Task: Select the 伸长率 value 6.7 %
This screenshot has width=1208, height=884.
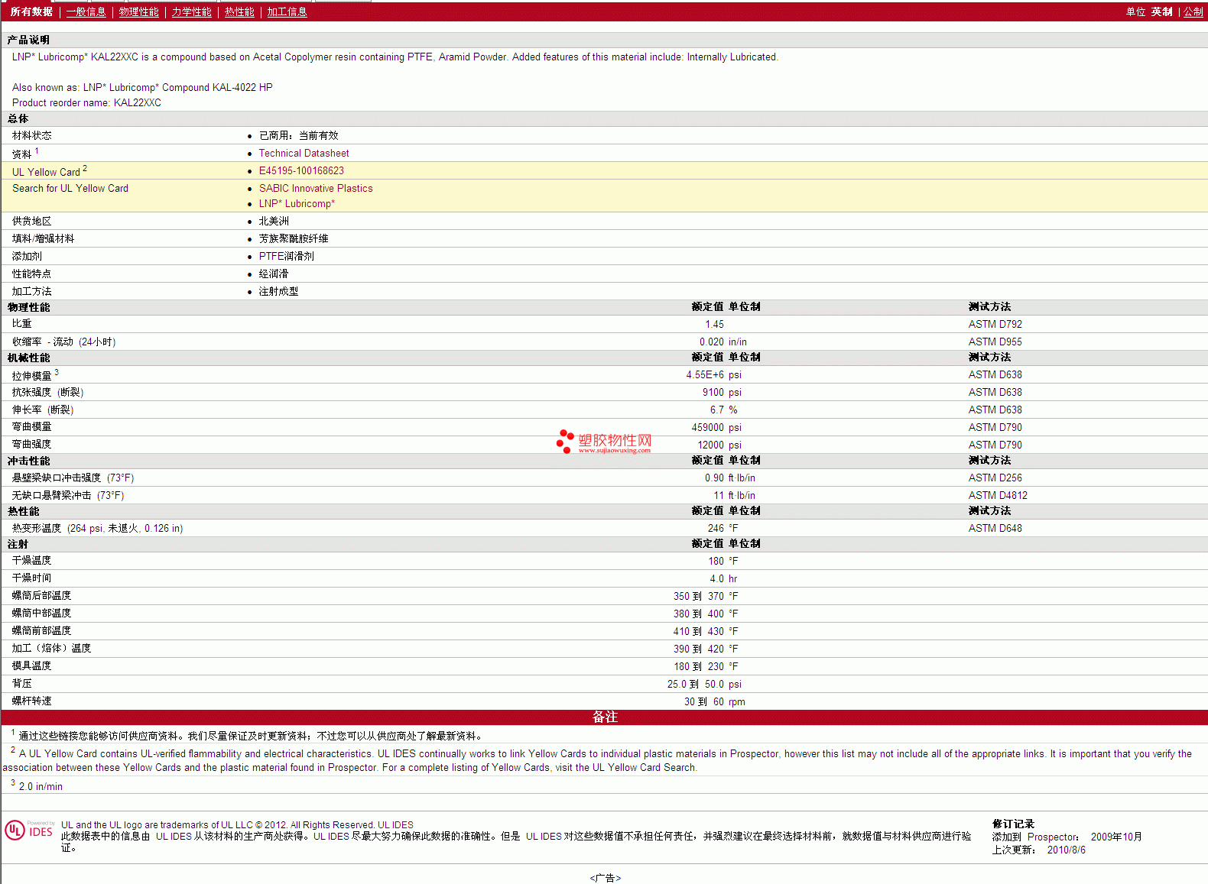Action: 723,410
